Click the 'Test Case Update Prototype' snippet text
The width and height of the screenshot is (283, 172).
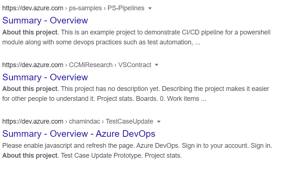(101, 155)
